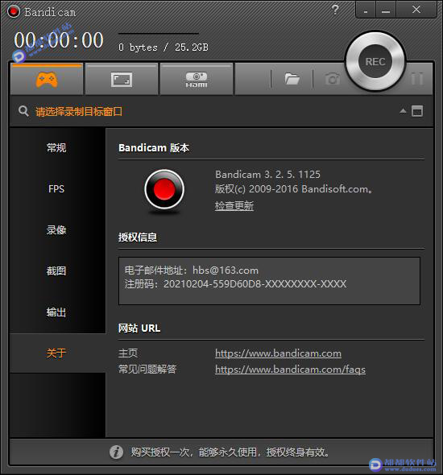Open the 截图 image tab
This screenshot has width=443, height=475.
click(56, 271)
